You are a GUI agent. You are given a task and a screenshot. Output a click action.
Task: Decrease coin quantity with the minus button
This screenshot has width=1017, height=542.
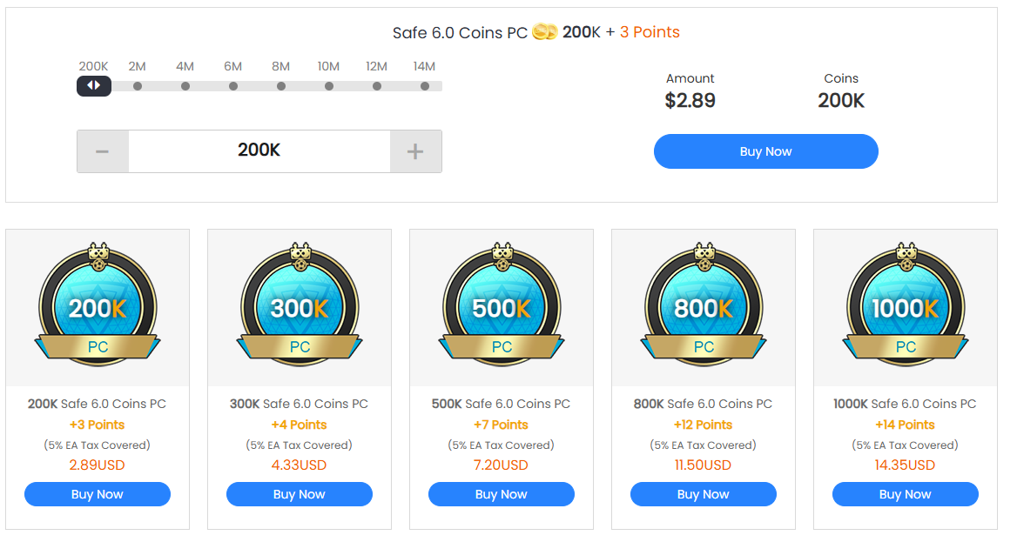click(103, 151)
